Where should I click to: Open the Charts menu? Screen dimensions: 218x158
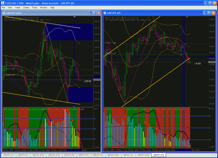click(26, 8)
